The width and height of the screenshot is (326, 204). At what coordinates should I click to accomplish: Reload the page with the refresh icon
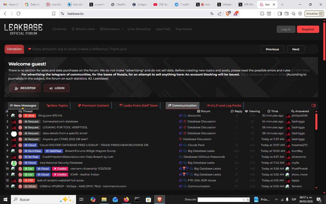point(18,14)
